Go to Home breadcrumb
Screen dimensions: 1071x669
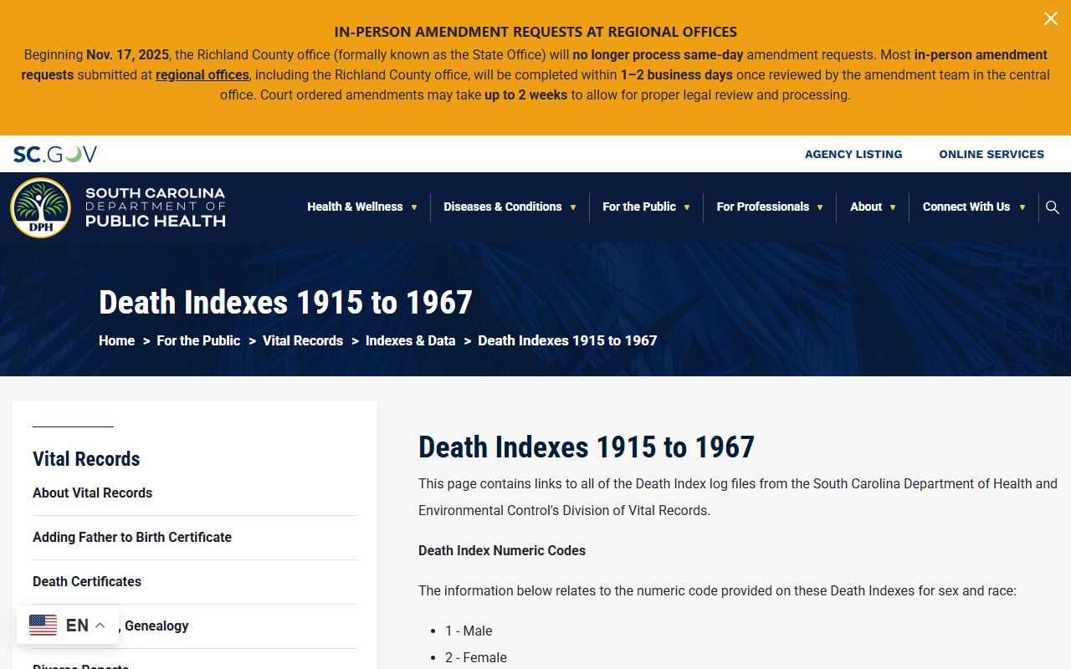(x=116, y=340)
